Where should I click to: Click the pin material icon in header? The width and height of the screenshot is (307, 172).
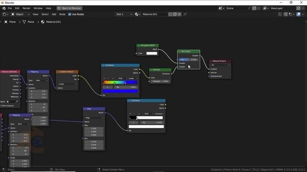pyautogui.click(x=185, y=14)
